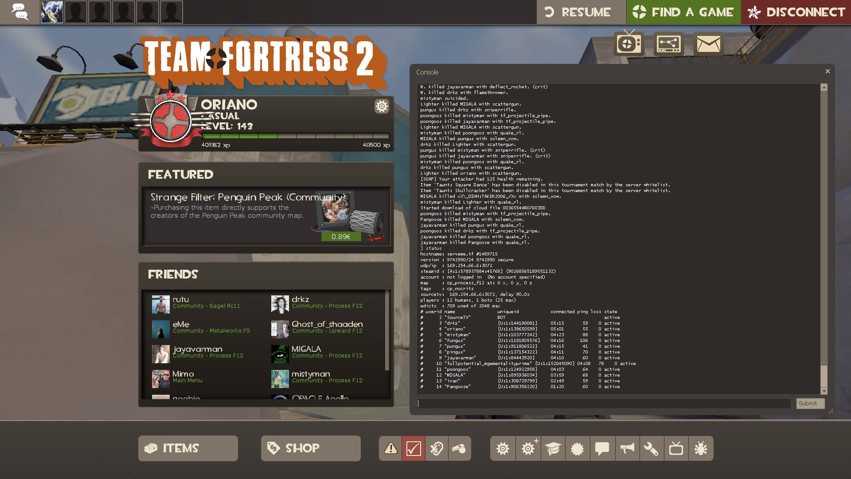Click the console scrollbar up arrow
Screen dimensions: 851x479
point(824,87)
